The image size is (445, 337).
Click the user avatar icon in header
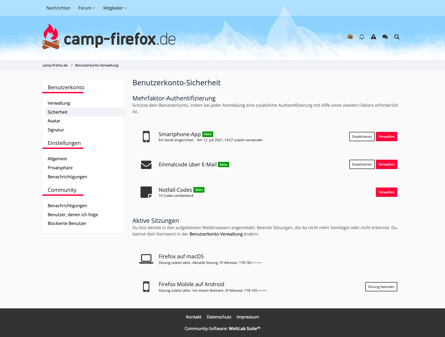click(350, 37)
